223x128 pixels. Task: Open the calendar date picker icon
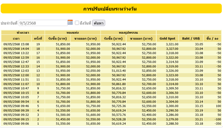(70, 22)
